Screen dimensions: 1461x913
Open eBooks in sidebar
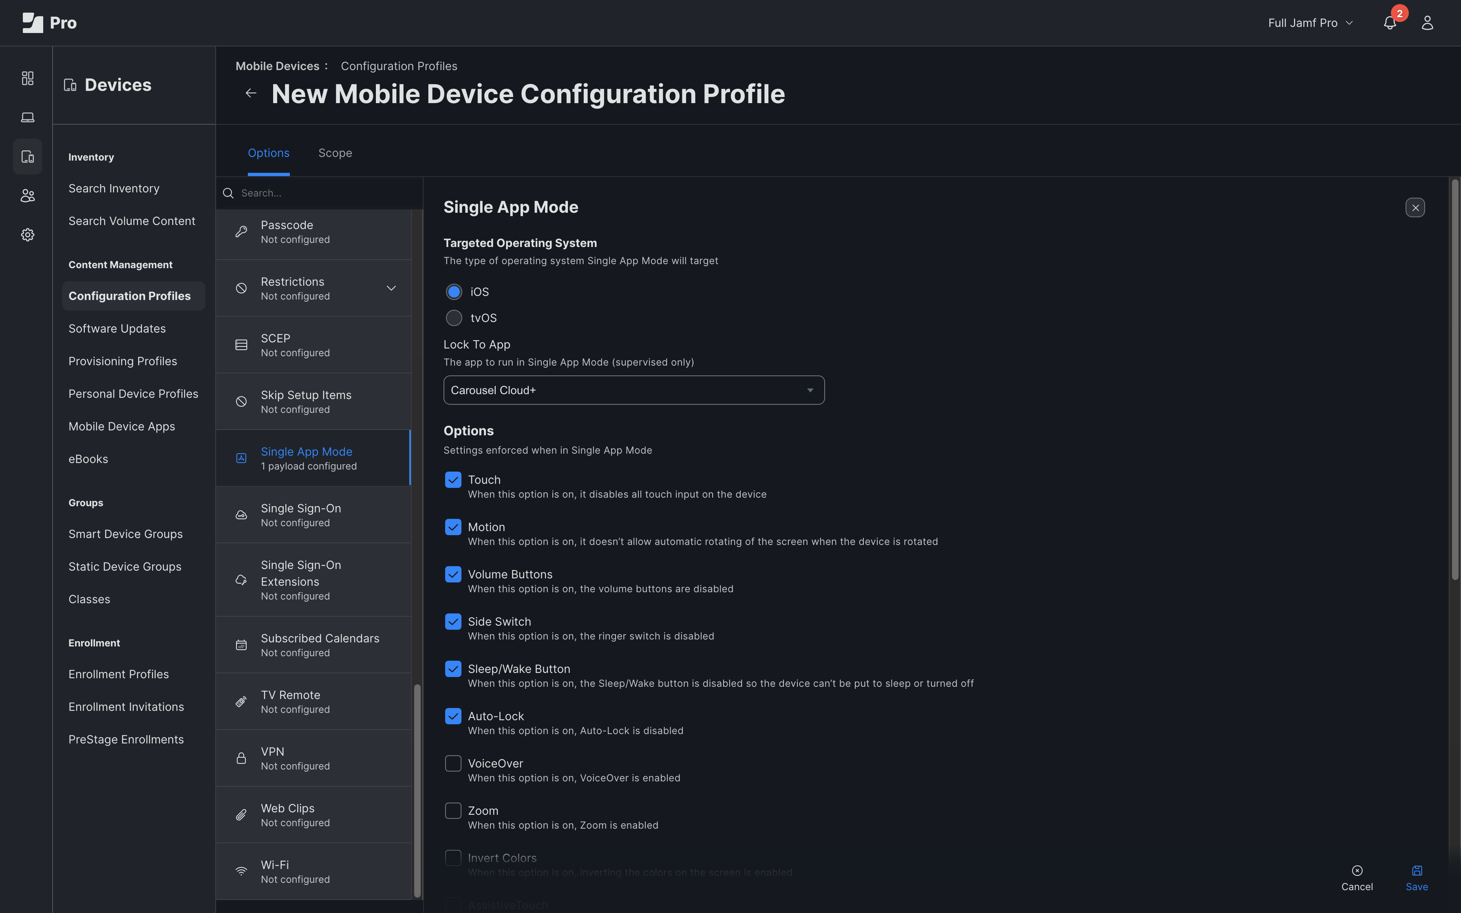click(88, 459)
